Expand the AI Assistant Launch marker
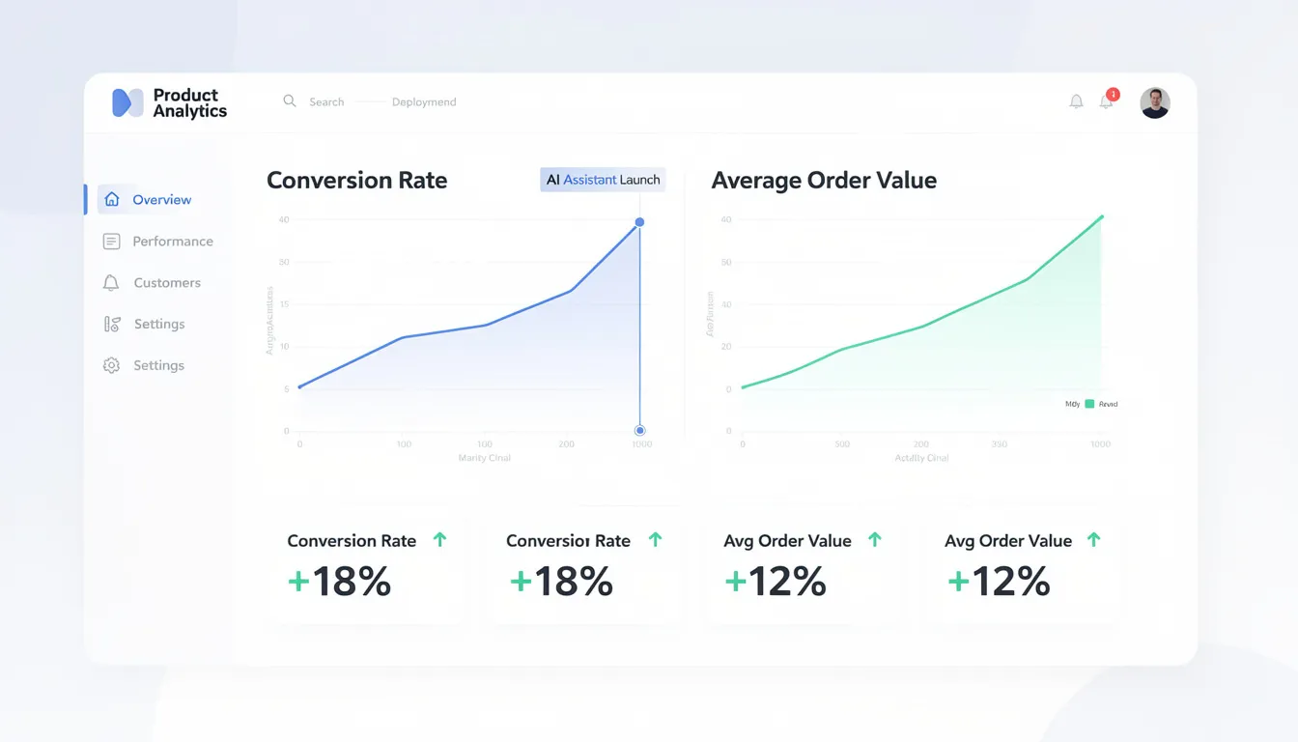The image size is (1298, 742). click(602, 179)
